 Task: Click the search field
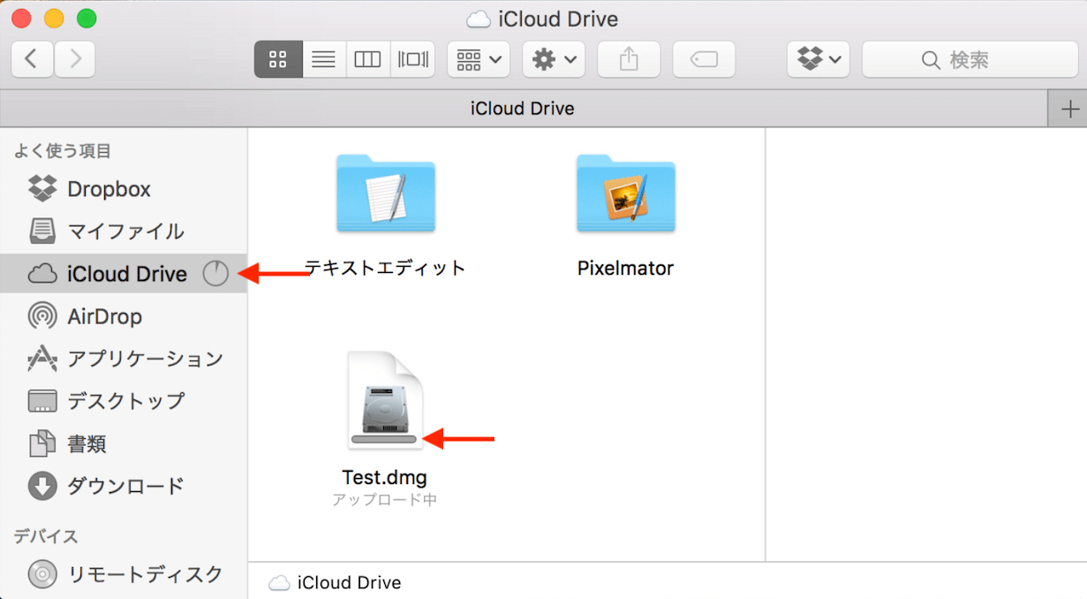(x=969, y=60)
